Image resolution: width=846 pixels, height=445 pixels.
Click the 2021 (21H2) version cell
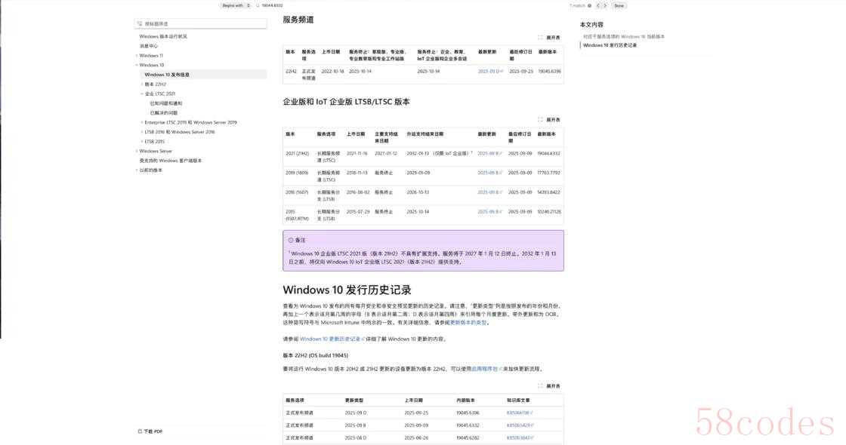tap(298, 154)
